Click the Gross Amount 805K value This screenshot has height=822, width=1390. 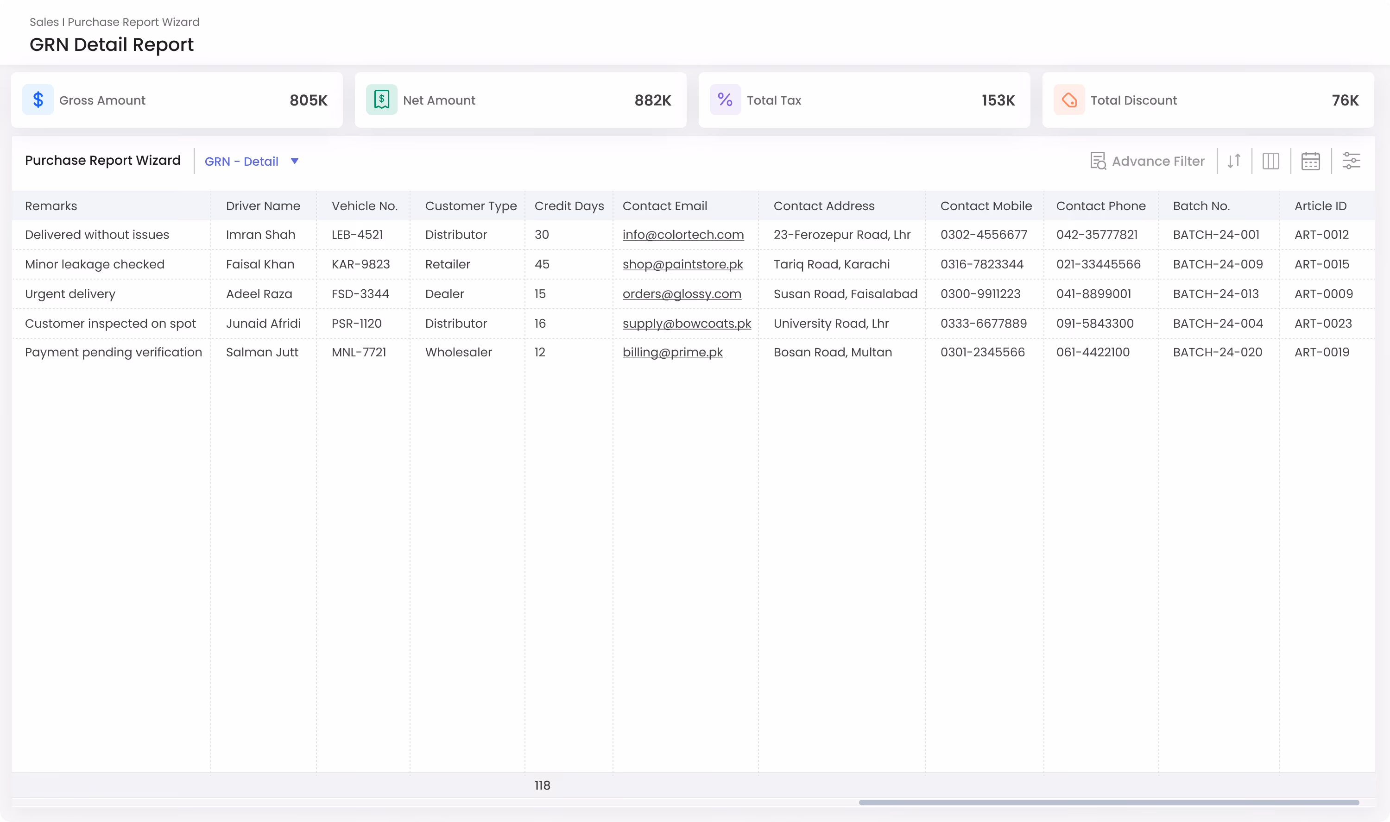coord(308,100)
